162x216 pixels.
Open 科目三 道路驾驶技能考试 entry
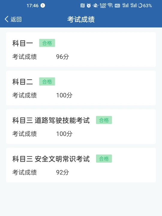pyautogui.click(x=81, y=127)
